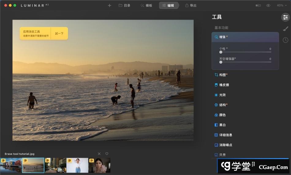Open the Edit tools panel icon
291x175 pixels.
[x=285, y=17]
